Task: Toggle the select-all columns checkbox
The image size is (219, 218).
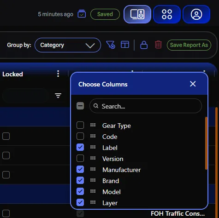Action: 80,106
